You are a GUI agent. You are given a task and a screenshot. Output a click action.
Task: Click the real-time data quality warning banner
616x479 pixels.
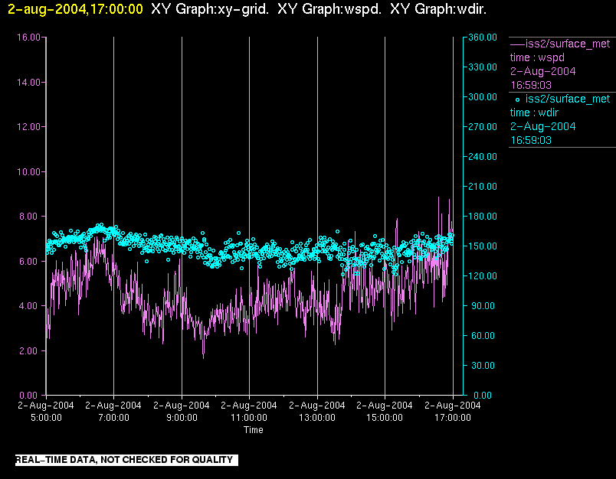[126, 460]
